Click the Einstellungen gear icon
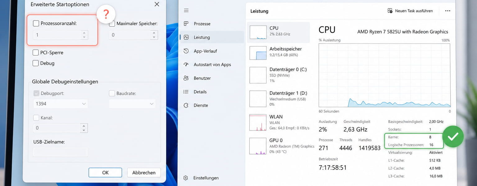The height and width of the screenshot is (186, 477). (x=186, y=178)
